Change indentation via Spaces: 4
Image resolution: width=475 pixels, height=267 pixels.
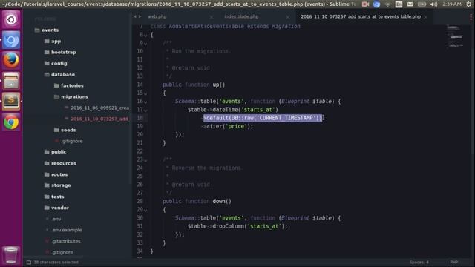tap(419, 263)
